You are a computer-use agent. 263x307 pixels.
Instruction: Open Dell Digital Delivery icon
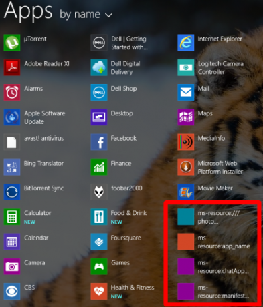tap(99, 67)
